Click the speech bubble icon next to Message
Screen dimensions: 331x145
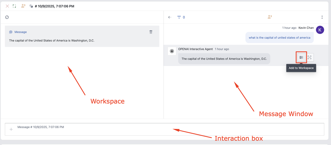click(11, 32)
